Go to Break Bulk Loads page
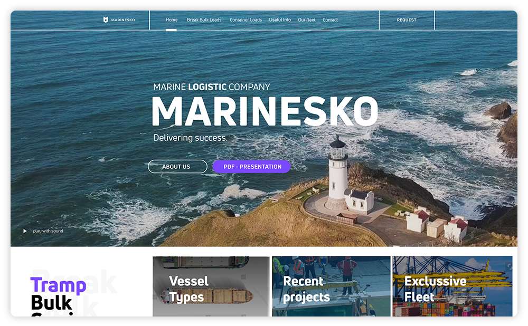 point(204,20)
